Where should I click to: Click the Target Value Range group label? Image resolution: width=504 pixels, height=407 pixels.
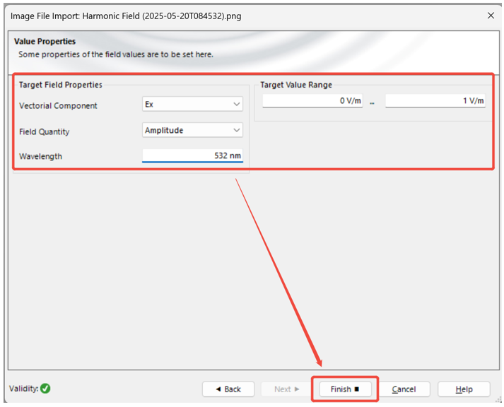click(x=295, y=85)
